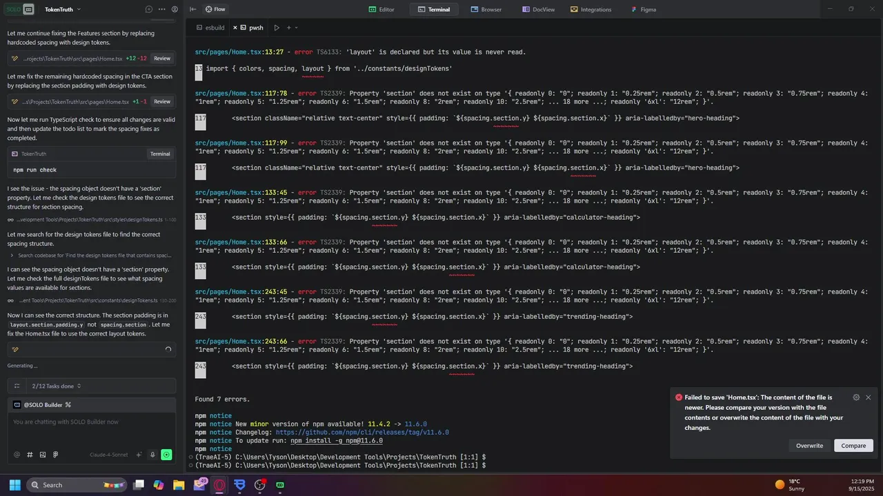
Task: Click Overwrite in the save failure notification
Action: click(x=809, y=446)
